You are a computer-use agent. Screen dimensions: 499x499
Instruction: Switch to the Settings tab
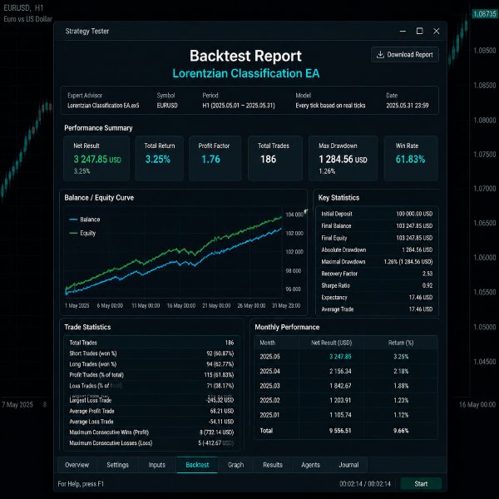coord(117,465)
